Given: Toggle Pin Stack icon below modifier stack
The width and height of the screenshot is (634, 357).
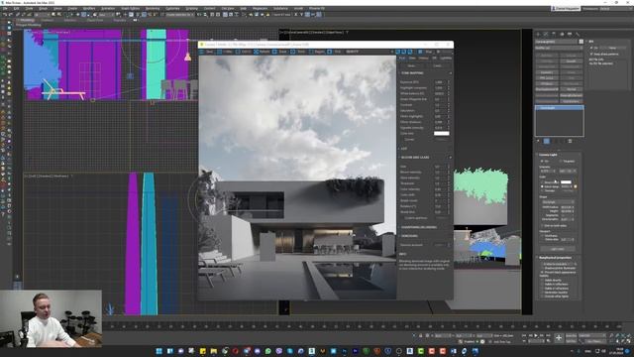Looking at the screenshot, I should click(538, 141).
